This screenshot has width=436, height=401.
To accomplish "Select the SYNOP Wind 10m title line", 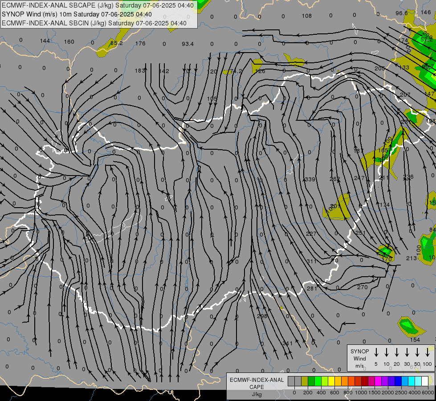I will pyautogui.click(x=77, y=14).
